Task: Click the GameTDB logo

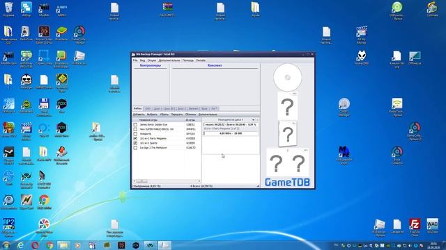Action: [x=287, y=182]
